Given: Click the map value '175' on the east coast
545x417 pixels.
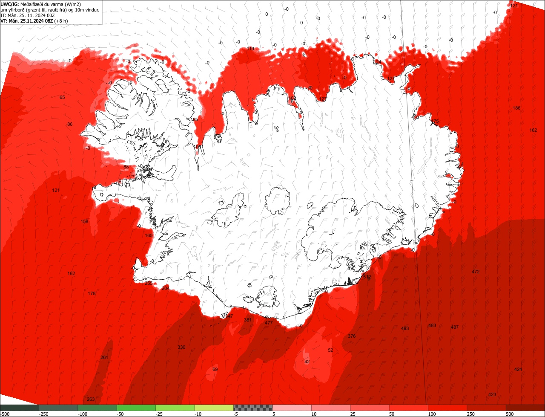Looking at the screenshot, I should click(x=435, y=122).
